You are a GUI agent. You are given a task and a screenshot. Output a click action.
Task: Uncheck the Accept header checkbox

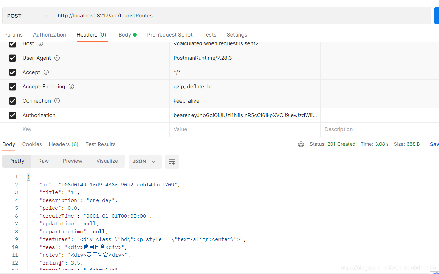pyautogui.click(x=13, y=72)
